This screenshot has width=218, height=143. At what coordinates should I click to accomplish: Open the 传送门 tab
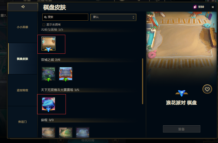point(22,122)
